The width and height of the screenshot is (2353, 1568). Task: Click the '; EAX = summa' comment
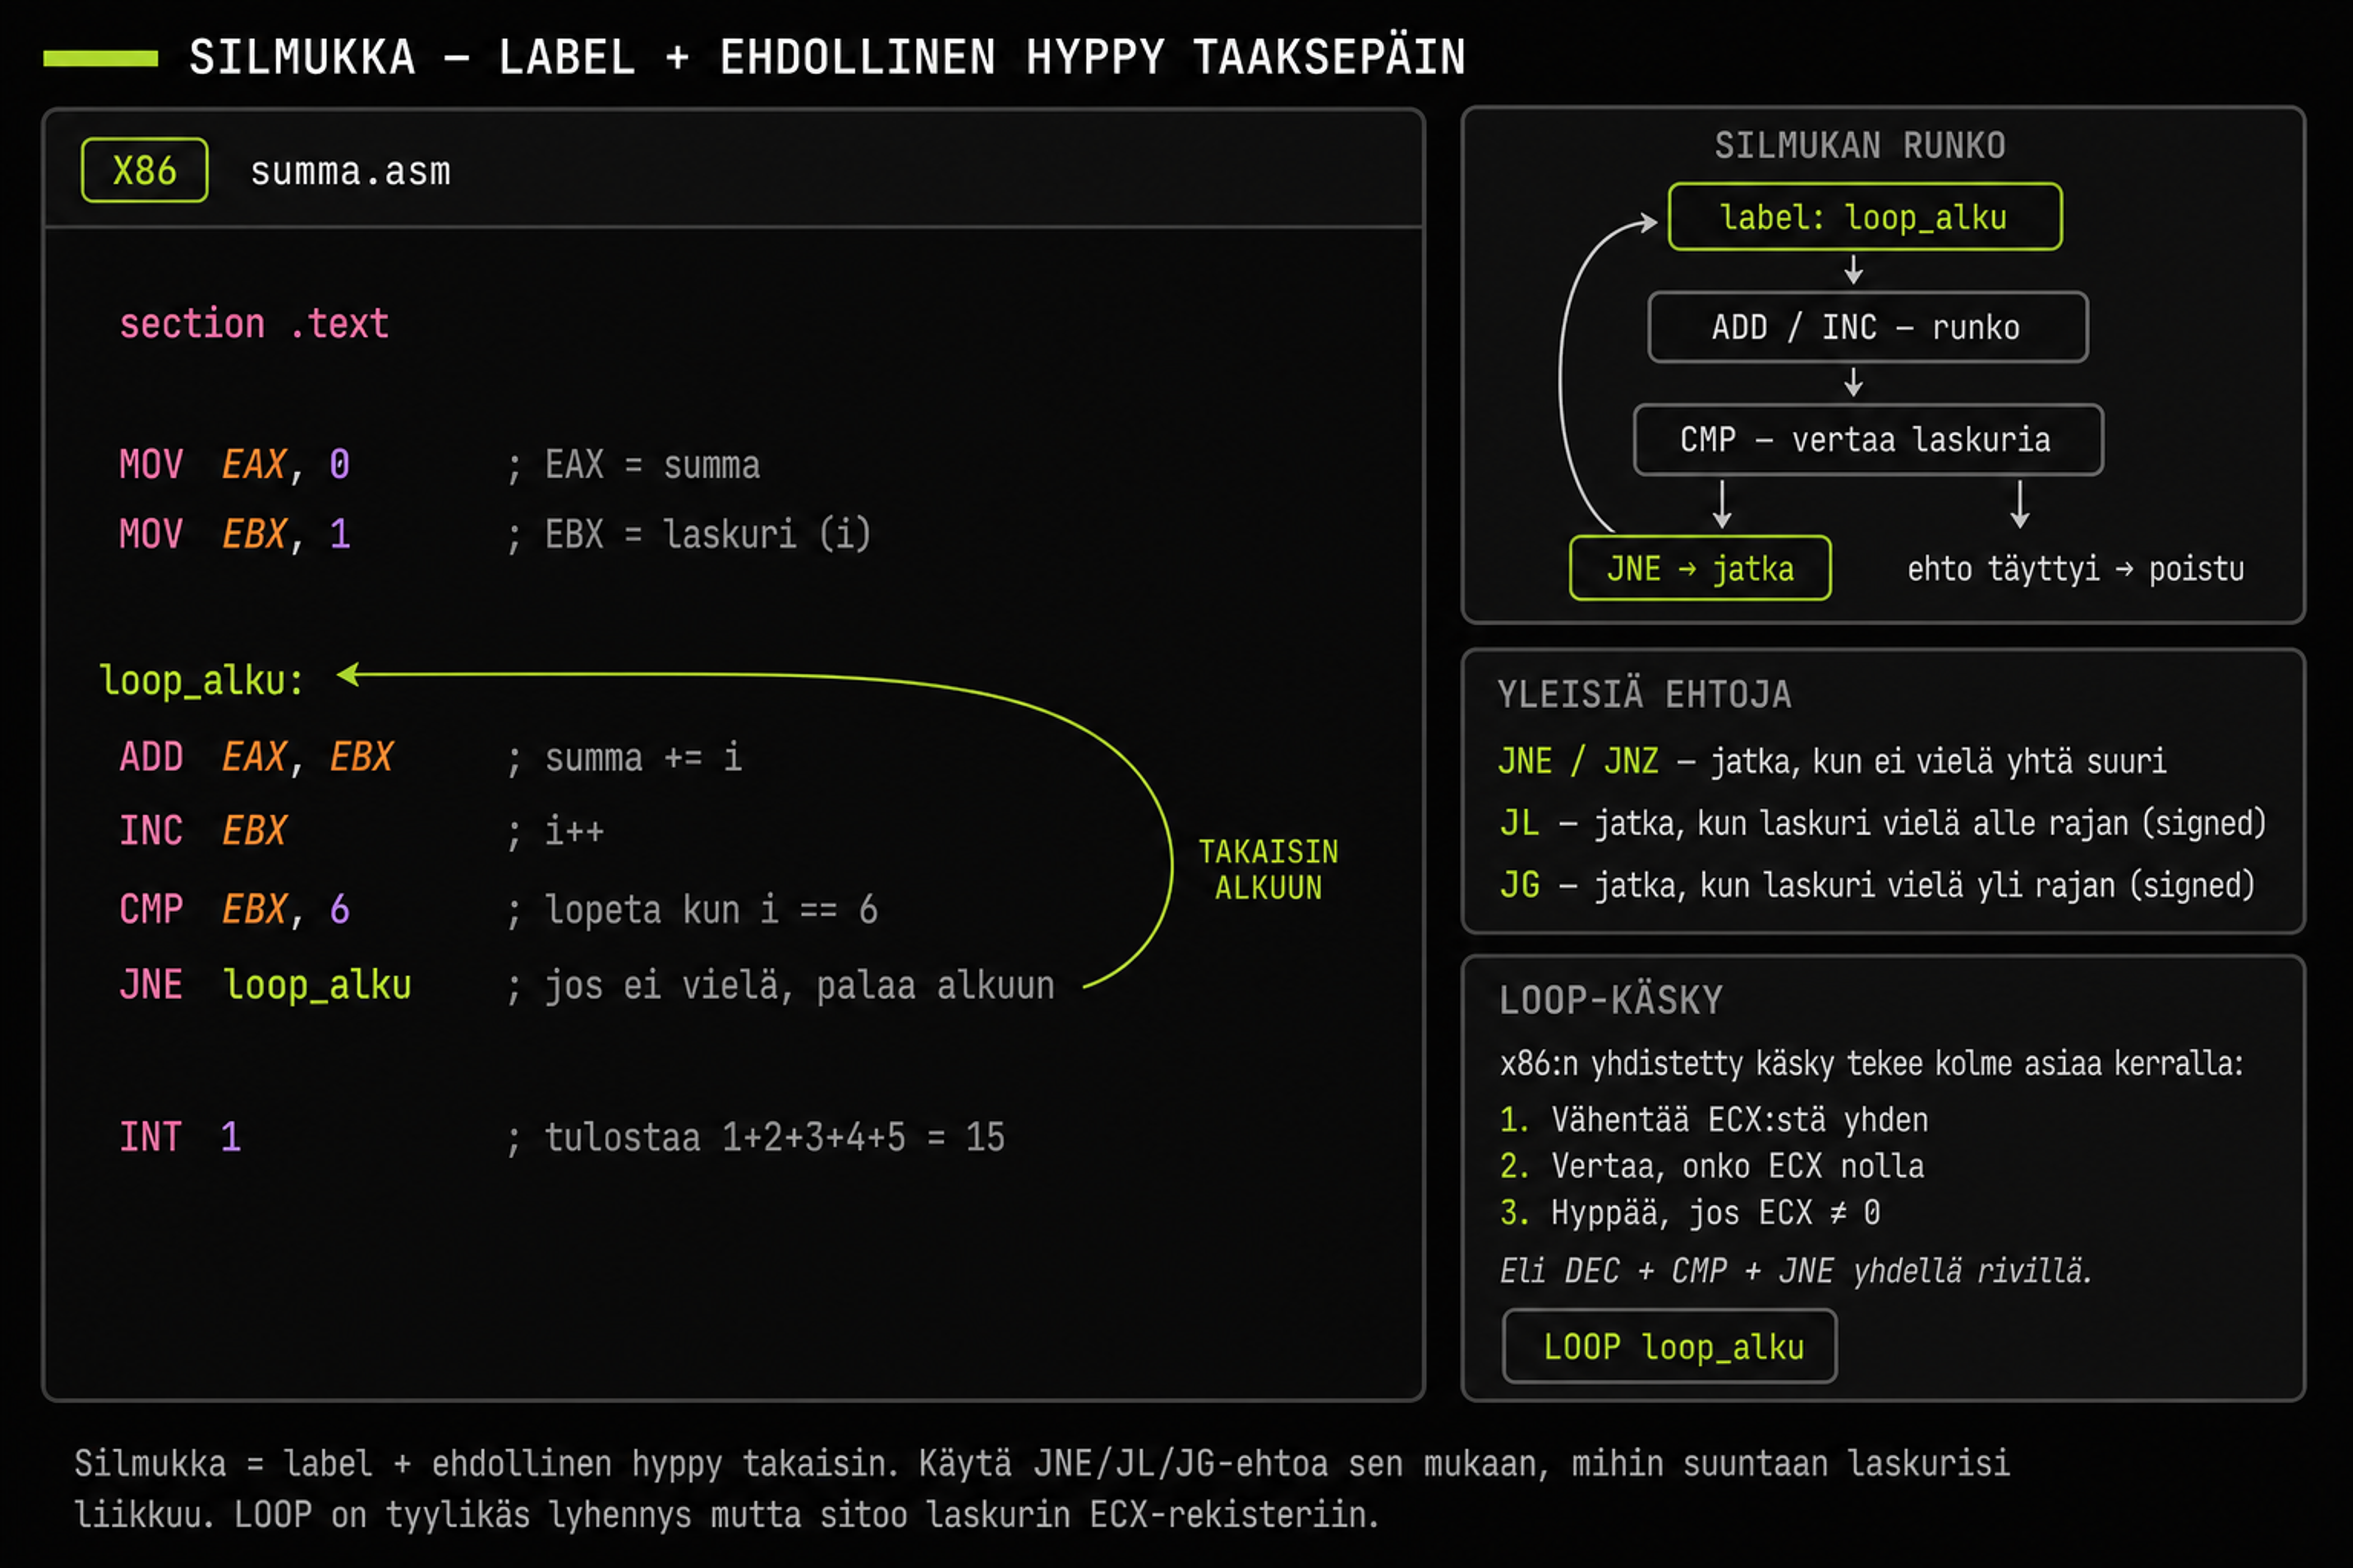click(634, 465)
